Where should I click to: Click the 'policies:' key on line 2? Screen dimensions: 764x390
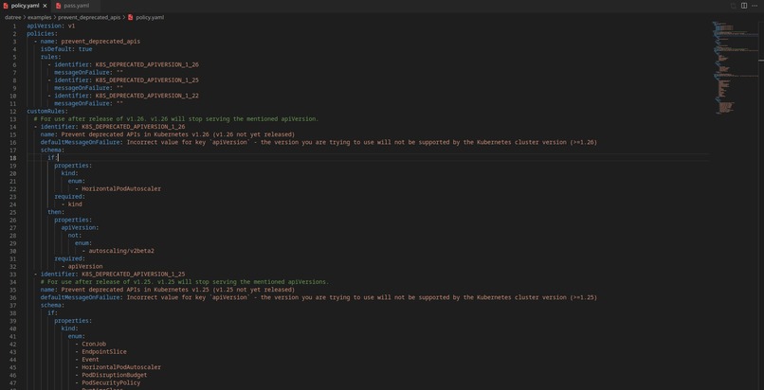pyautogui.click(x=43, y=33)
